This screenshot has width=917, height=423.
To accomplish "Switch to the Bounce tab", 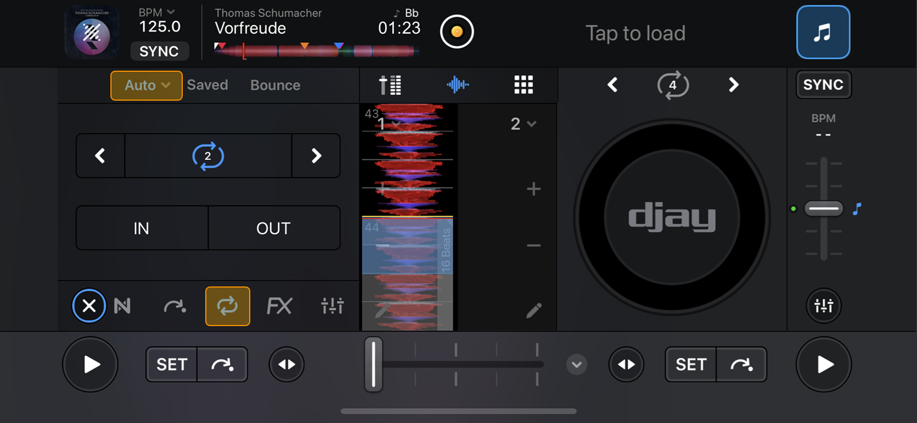I will [275, 85].
